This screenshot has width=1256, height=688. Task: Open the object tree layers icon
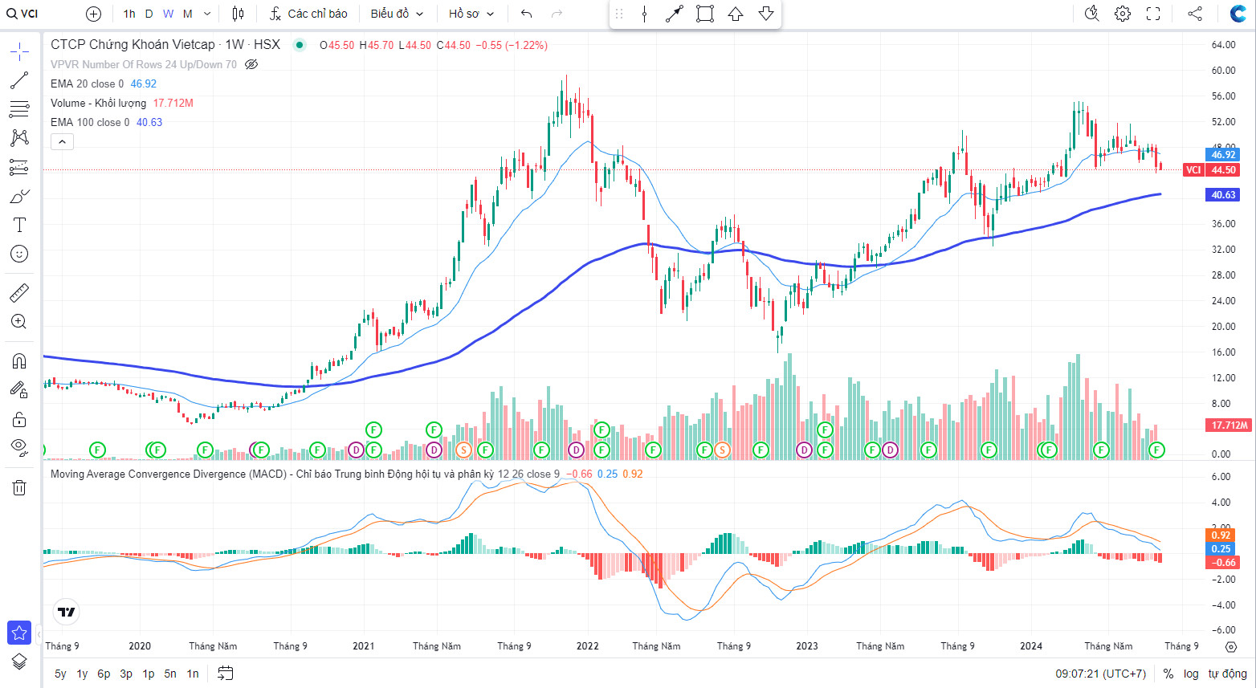click(19, 662)
